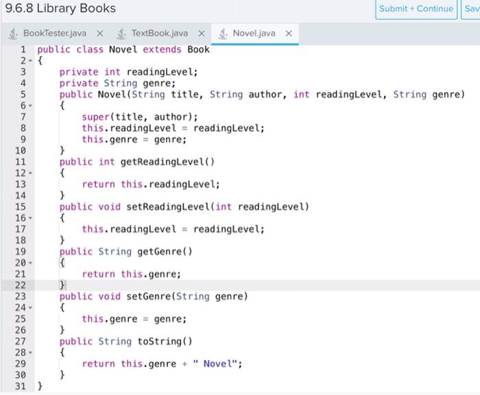The image size is (480, 395).
Task: Click 'this.genre = genre;' on line 25
Action: tap(134, 319)
